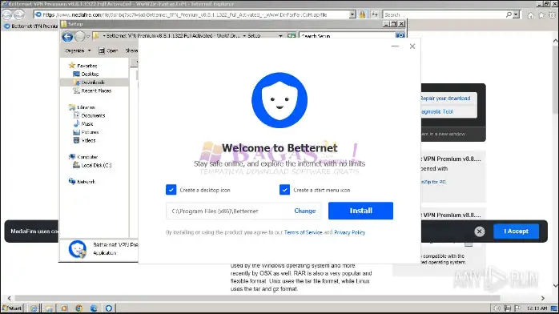Click the page scroll-right arrow
This screenshot has width=559, height=314.
click(x=543, y=298)
